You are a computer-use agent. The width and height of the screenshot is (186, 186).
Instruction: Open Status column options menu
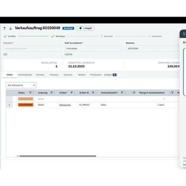point(33,93)
